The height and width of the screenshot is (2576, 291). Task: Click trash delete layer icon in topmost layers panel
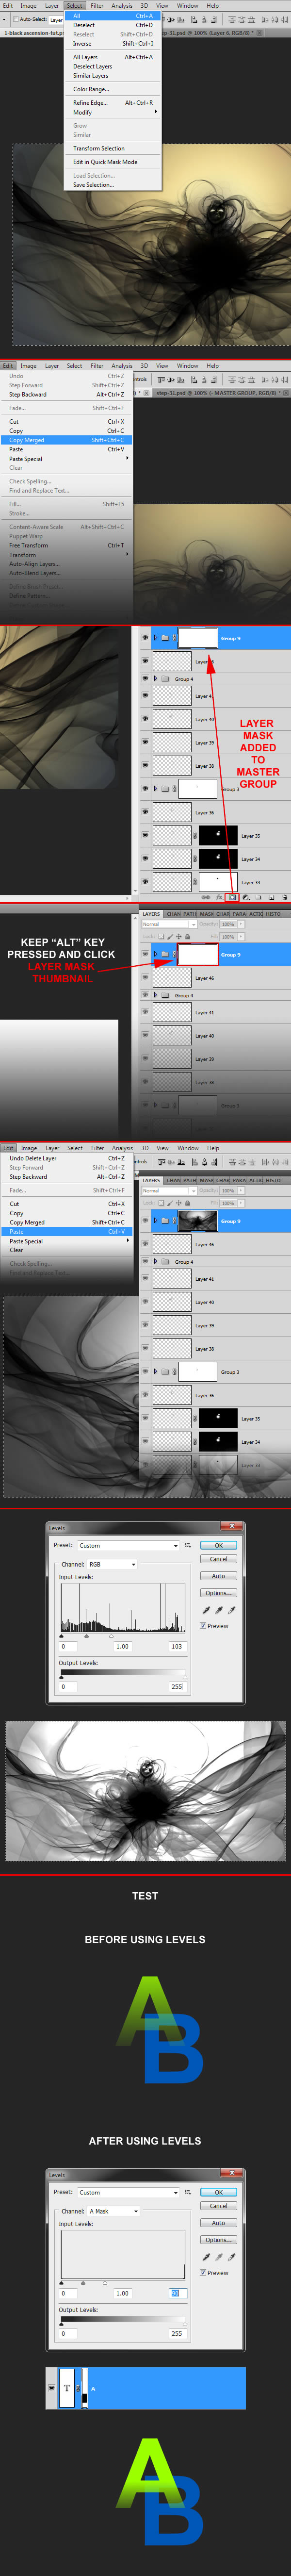[x=284, y=897]
